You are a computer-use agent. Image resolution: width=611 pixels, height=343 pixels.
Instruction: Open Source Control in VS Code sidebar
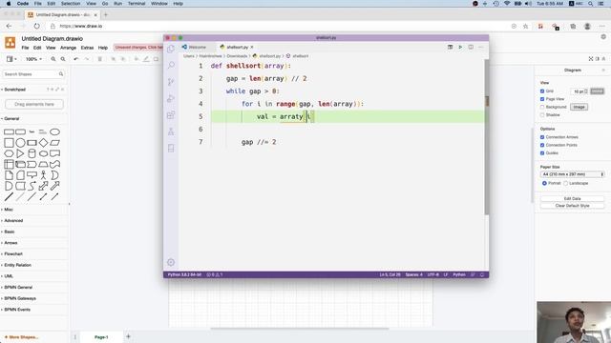(171, 82)
